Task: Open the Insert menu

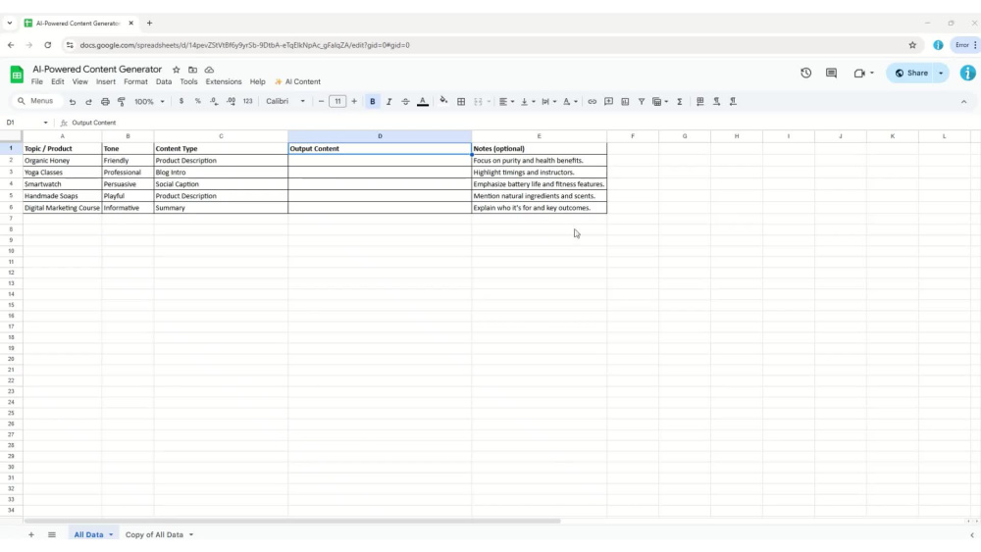Action: pyautogui.click(x=106, y=82)
